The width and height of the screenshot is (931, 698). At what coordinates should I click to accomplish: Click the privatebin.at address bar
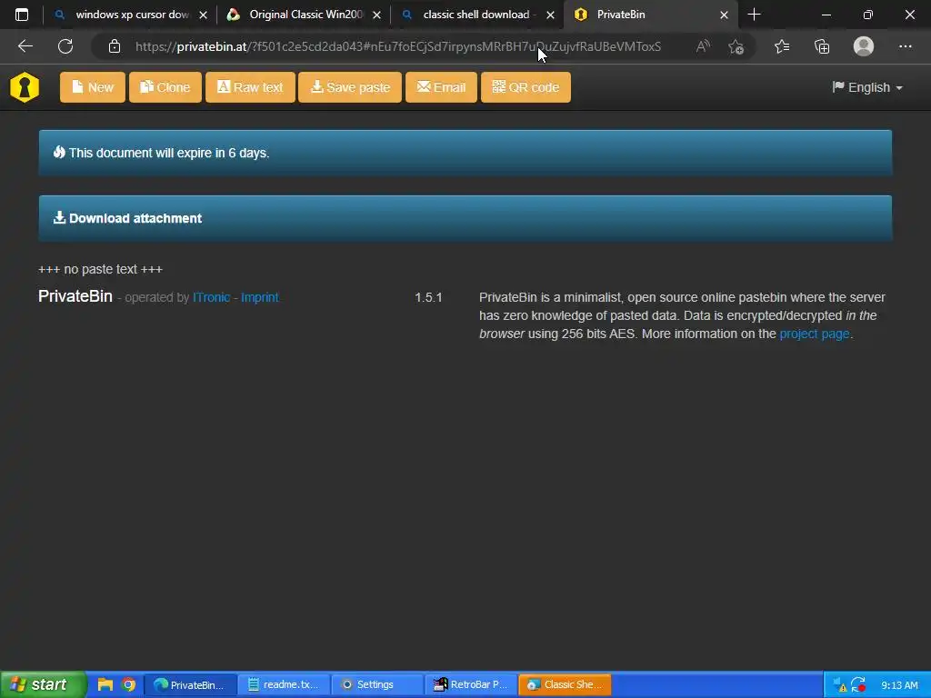pyautogui.click(x=398, y=46)
